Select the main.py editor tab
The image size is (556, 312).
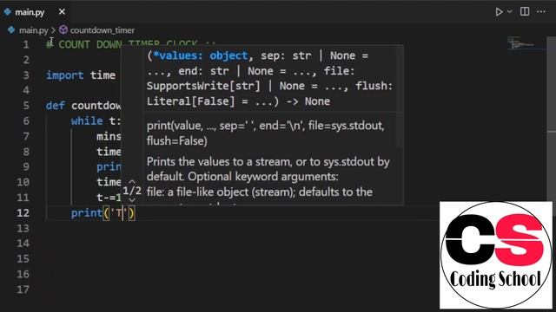tap(35, 12)
